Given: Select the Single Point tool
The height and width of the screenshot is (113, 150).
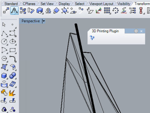Looking at the screenshot, I should (x=12, y=24).
